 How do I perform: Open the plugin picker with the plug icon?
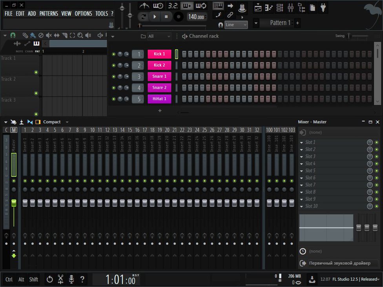(x=323, y=7)
